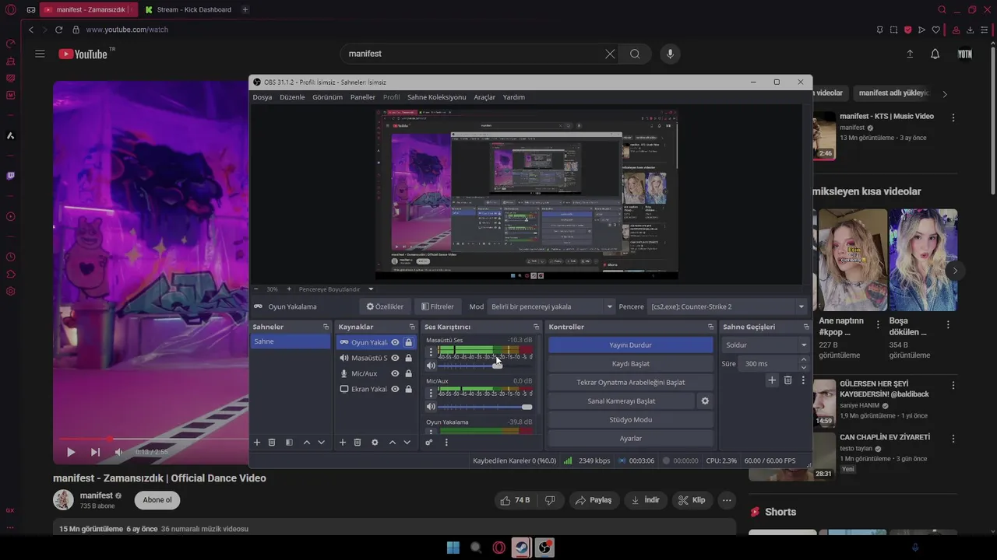Add a scene transition with plus
Screen dimensions: 997x560
coord(772,380)
